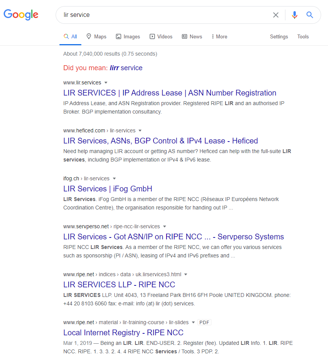
Task: Open search Settings
Action: 279,36
